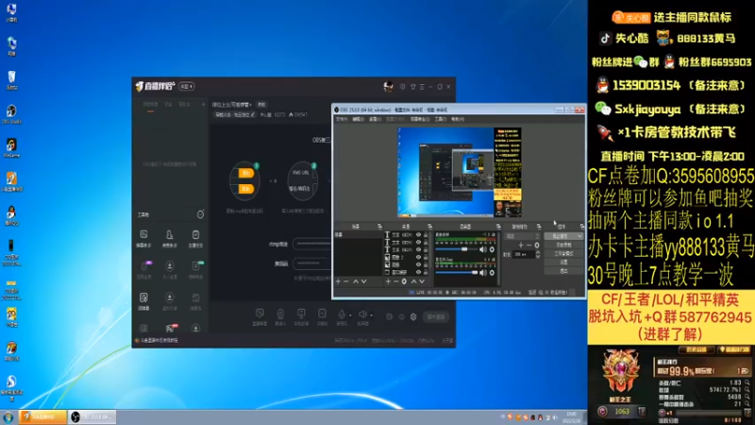Toggle visibility of 窗口捕获 source
This screenshot has width=755, height=425.
[x=418, y=272]
